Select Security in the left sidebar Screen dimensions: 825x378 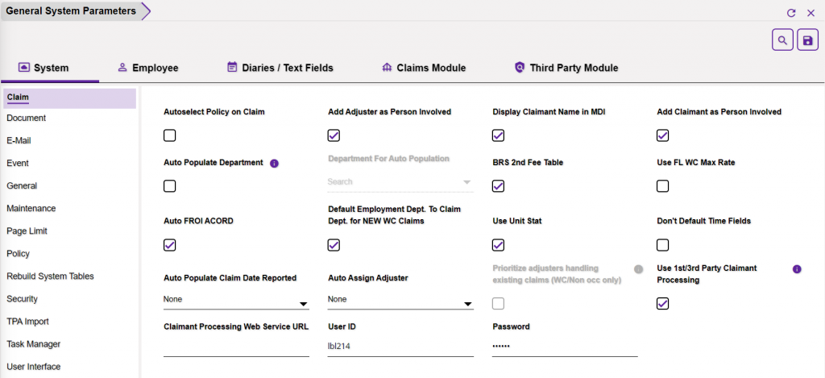coord(23,299)
